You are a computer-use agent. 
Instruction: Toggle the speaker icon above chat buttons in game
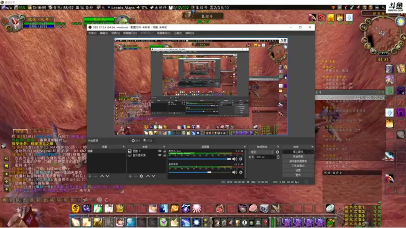(x=7, y=158)
